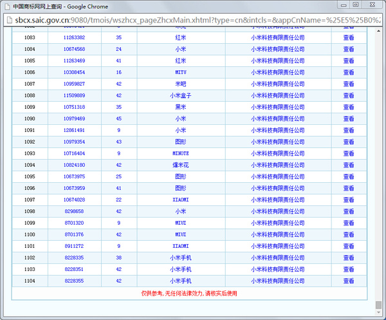Open registration number 8298658
386x320 pixels.
coord(75,211)
